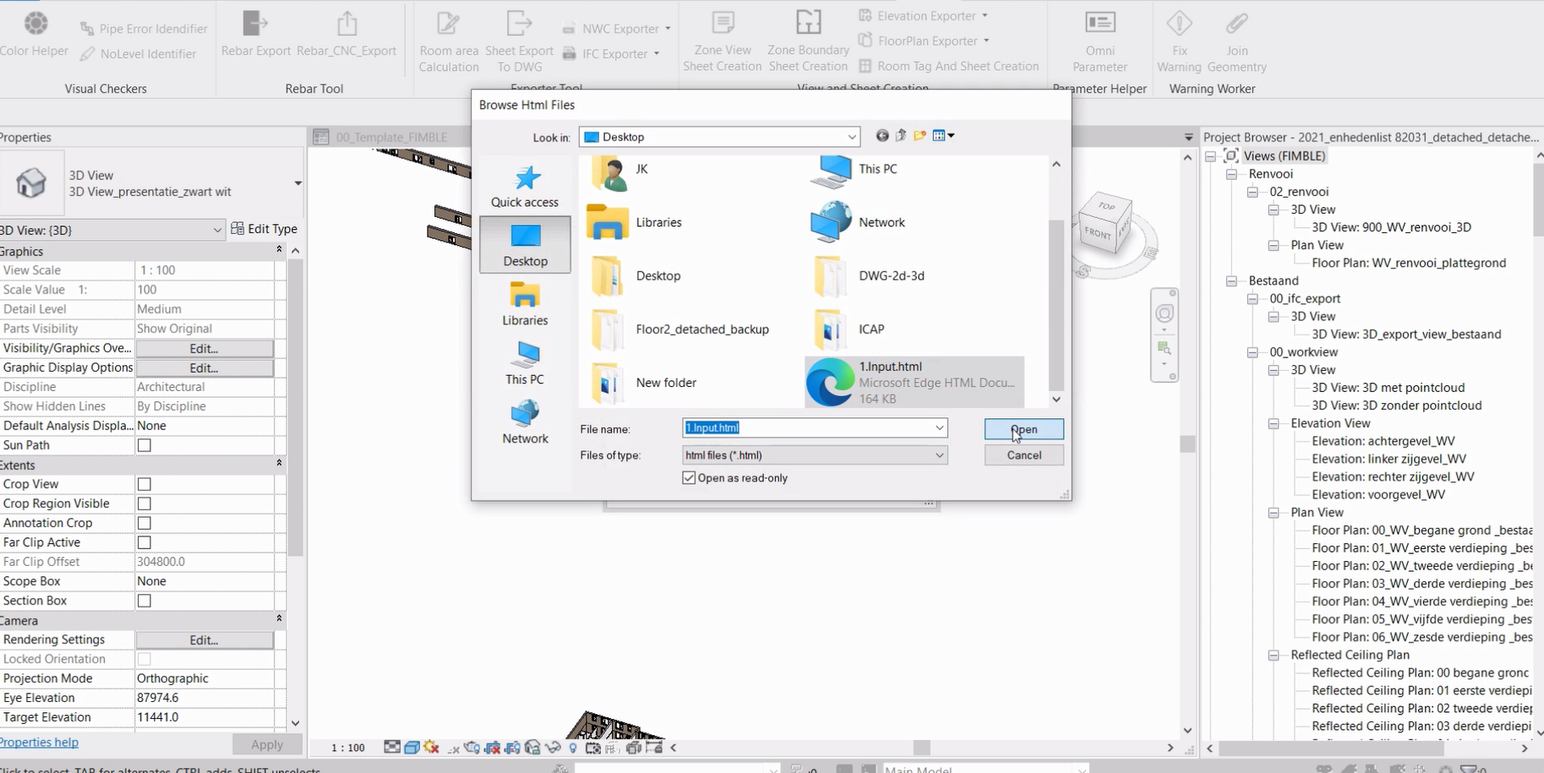Select the DWG-2d-3d folder
Screen dimensions: 1544x773
tap(869, 276)
